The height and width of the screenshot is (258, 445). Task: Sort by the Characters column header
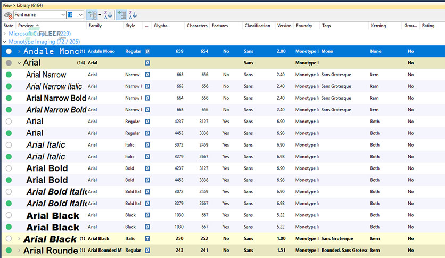(197, 26)
